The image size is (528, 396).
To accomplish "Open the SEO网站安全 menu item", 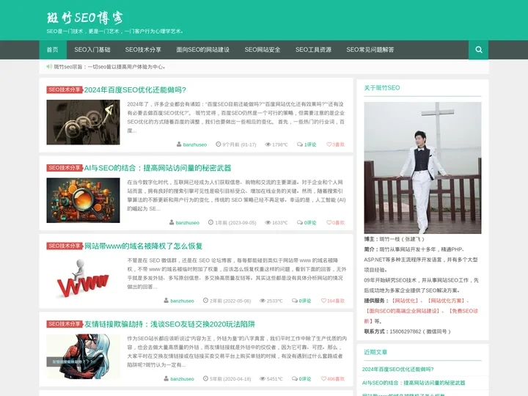I will tap(263, 50).
